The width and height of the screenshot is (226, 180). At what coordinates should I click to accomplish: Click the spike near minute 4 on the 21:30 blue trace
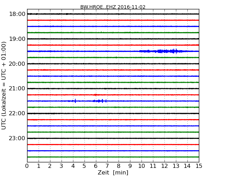[75, 101]
